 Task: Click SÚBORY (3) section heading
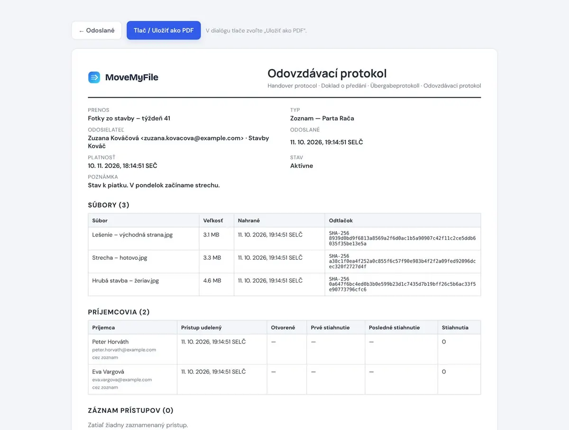(x=109, y=205)
